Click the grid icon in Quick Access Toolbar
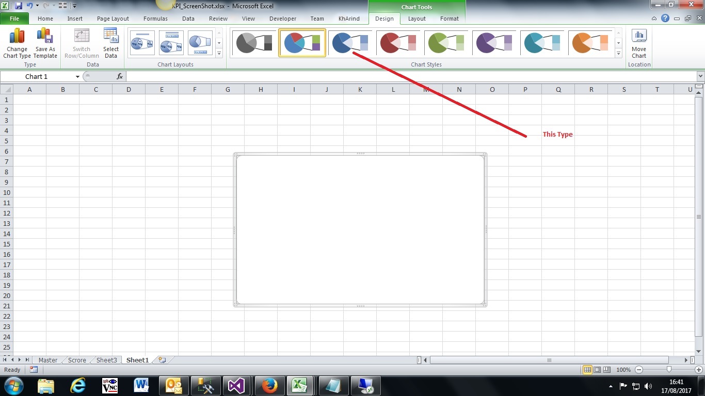The image size is (705, 396). click(x=62, y=6)
